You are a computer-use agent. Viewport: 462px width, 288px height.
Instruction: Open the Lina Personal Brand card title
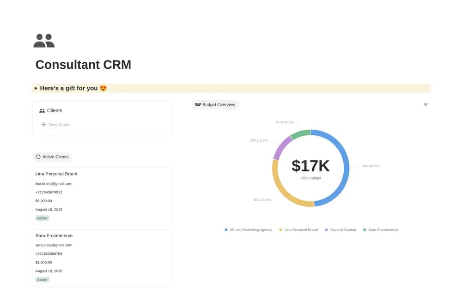56,174
